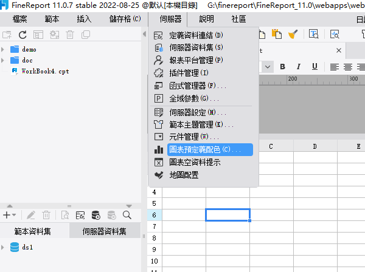Expand the demo folder
The height and width of the screenshot is (272, 365).
click(x=2, y=49)
